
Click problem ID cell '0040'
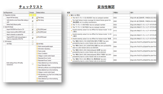click(x=115, y=21)
